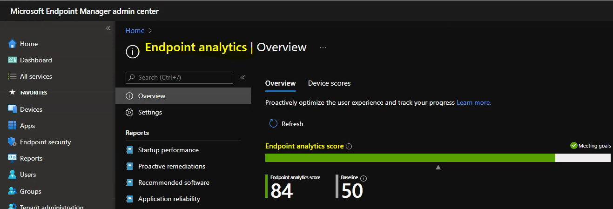Open the ellipsis more options menu
Viewport: 613px width, 209px height.
[323, 47]
